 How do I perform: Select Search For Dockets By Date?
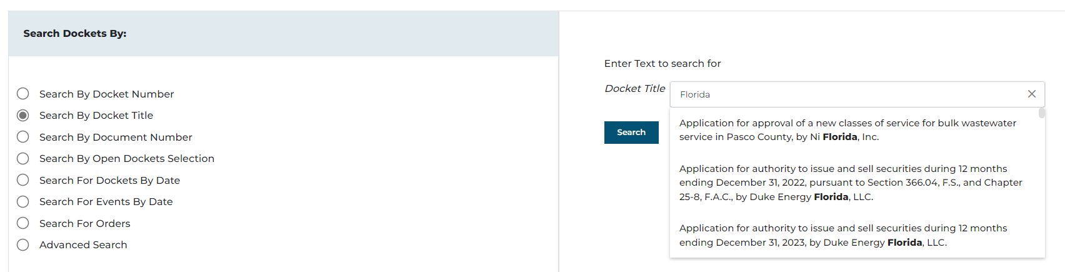pos(23,180)
